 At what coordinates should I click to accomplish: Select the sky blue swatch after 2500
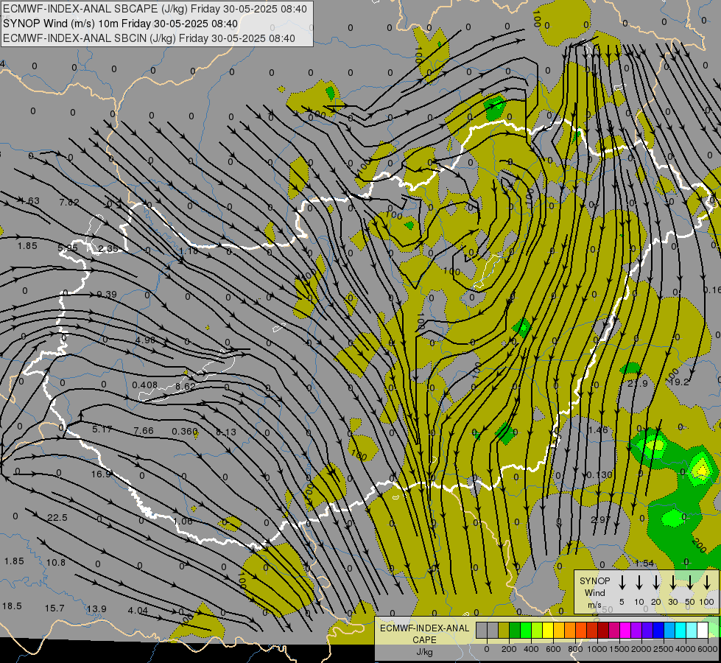[x=669, y=630]
